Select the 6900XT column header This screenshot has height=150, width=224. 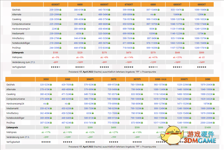point(202,4)
